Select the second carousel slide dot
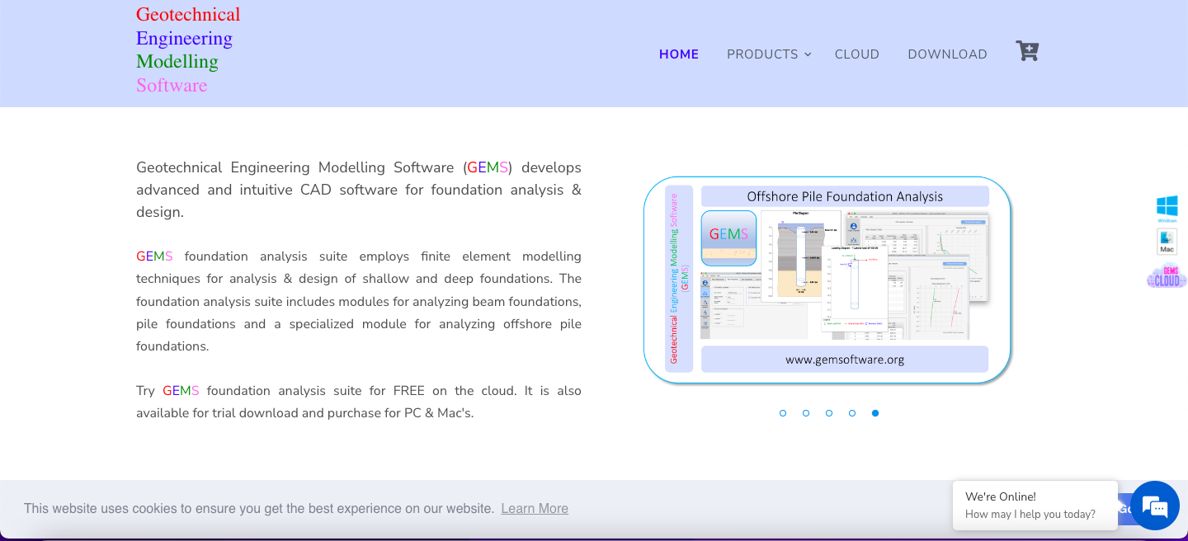The image size is (1188, 541). (x=806, y=413)
